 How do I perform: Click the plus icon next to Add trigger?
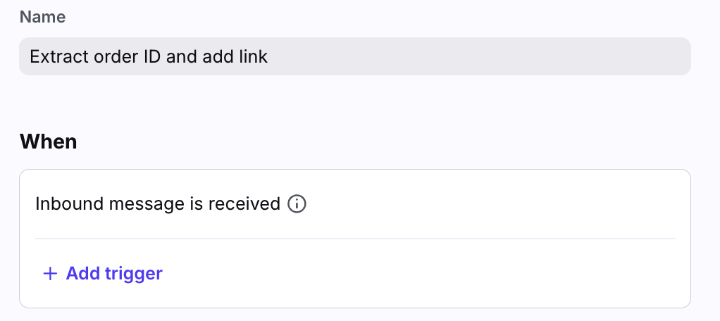[49, 273]
